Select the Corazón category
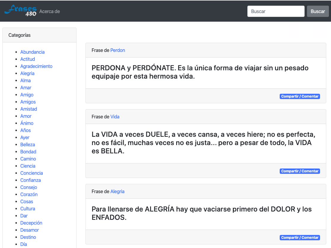The image size is (331, 248). [29, 194]
